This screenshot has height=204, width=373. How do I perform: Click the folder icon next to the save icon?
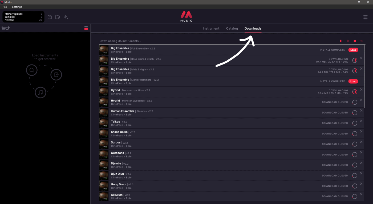pyautogui.click(x=58, y=17)
